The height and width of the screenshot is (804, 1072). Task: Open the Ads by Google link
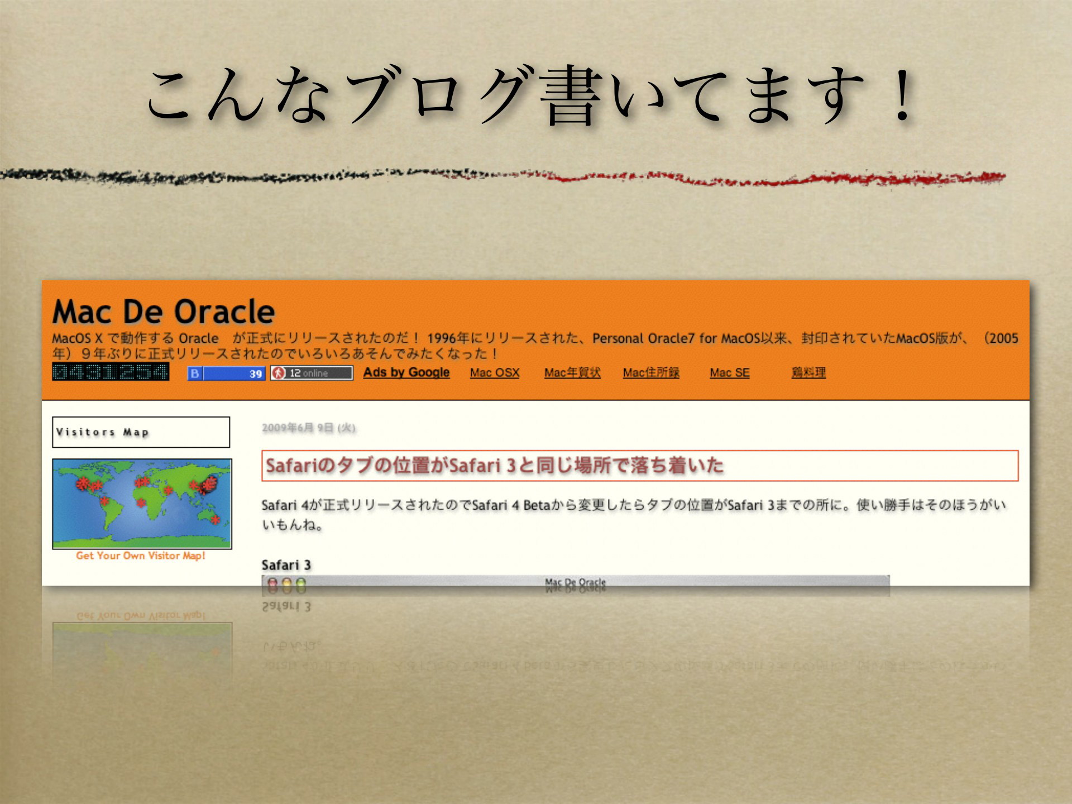point(406,372)
